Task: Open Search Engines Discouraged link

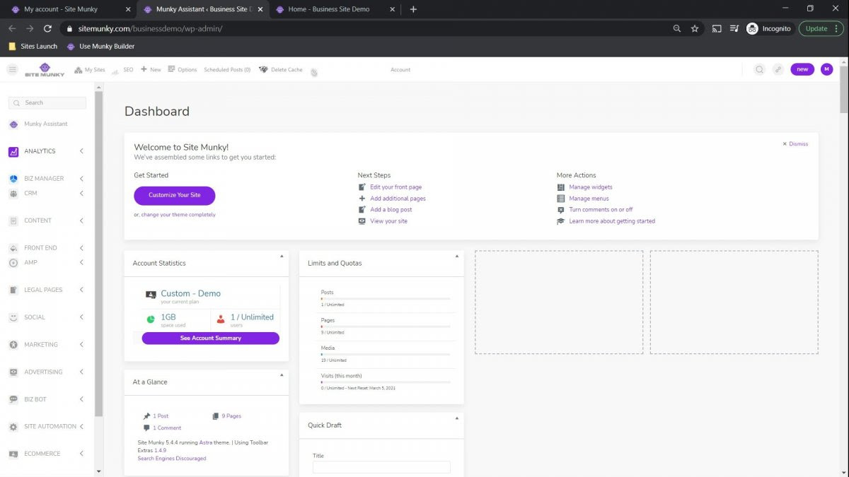Action: coord(172,459)
